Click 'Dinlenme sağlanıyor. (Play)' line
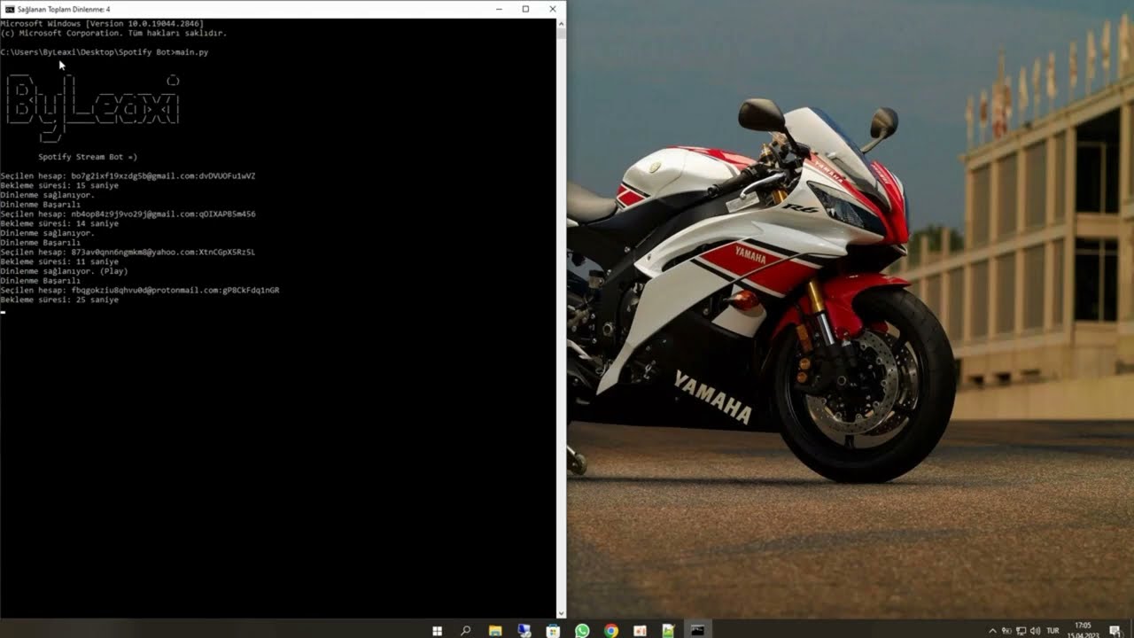 [x=64, y=271]
